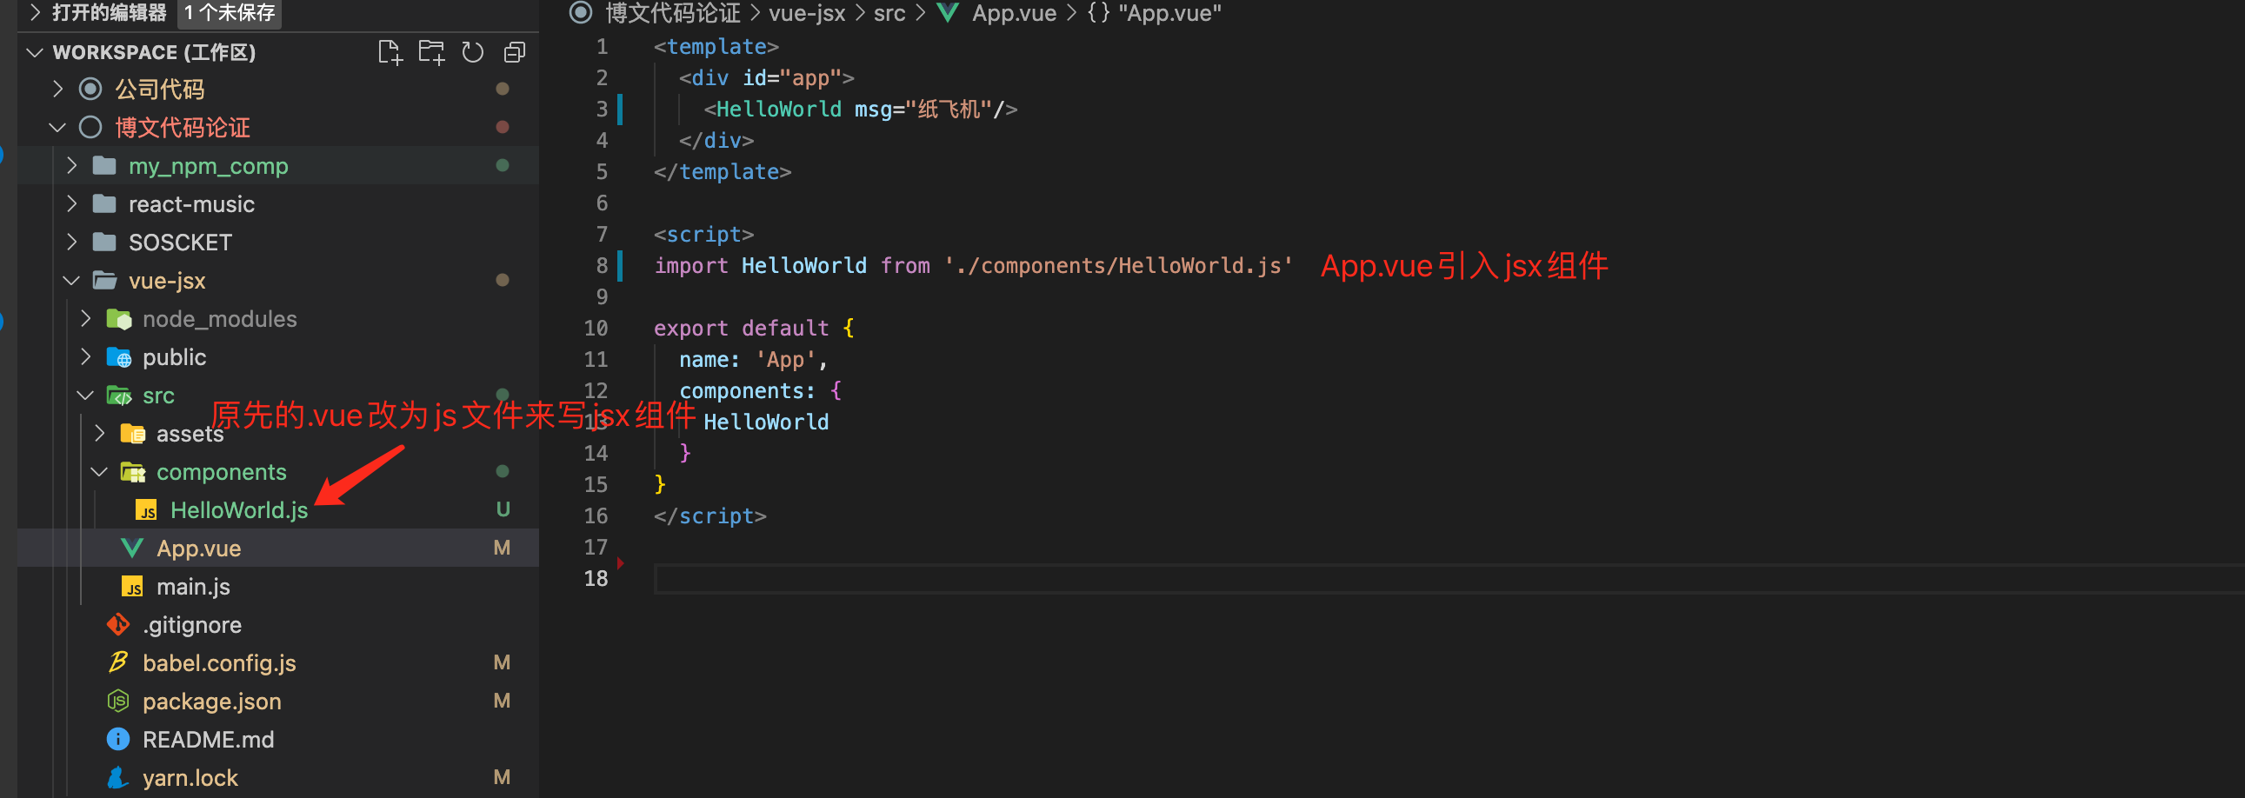Click the New Folder icon in workspace header
This screenshot has width=2245, height=798.
pyautogui.click(x=431, y=52)
